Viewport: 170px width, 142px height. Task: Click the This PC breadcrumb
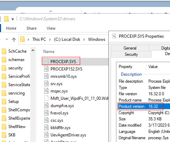pos(39,39)
